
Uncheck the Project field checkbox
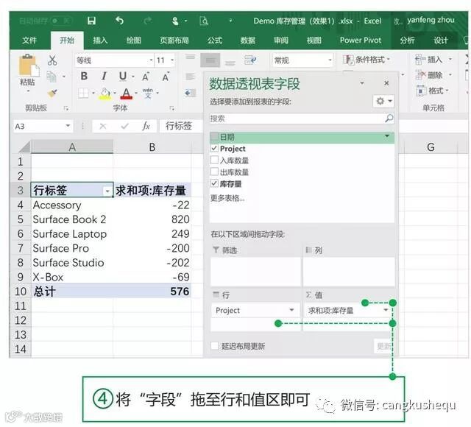click(214, 148)
